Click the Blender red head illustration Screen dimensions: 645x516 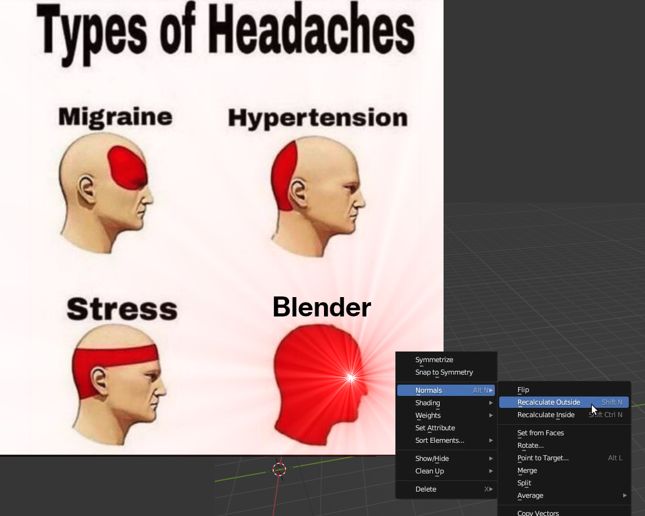click(321, 385)
